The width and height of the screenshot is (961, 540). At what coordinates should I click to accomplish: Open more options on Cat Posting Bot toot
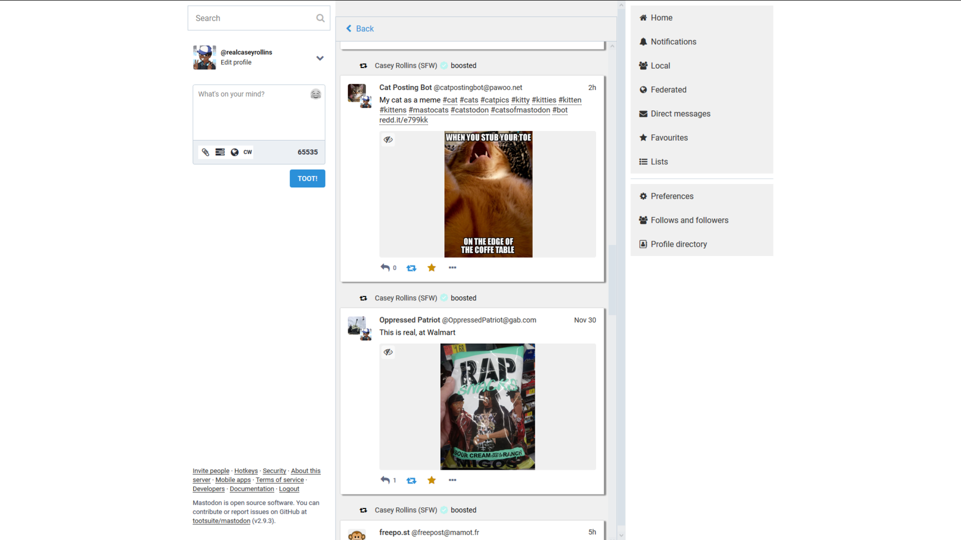click(x=452, y=268)
